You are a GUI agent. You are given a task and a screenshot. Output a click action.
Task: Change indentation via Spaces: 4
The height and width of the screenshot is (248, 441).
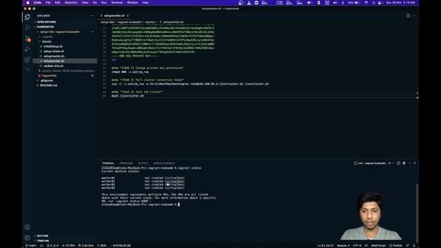point(343,245)
